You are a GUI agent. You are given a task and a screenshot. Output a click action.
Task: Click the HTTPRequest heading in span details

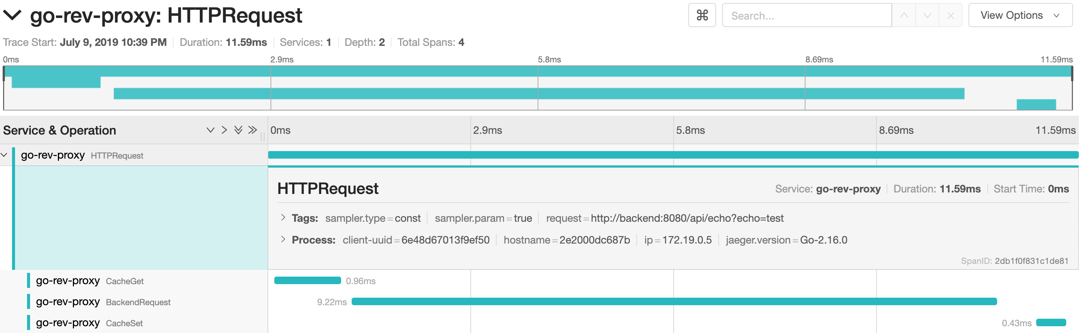[x=328, y=189]
